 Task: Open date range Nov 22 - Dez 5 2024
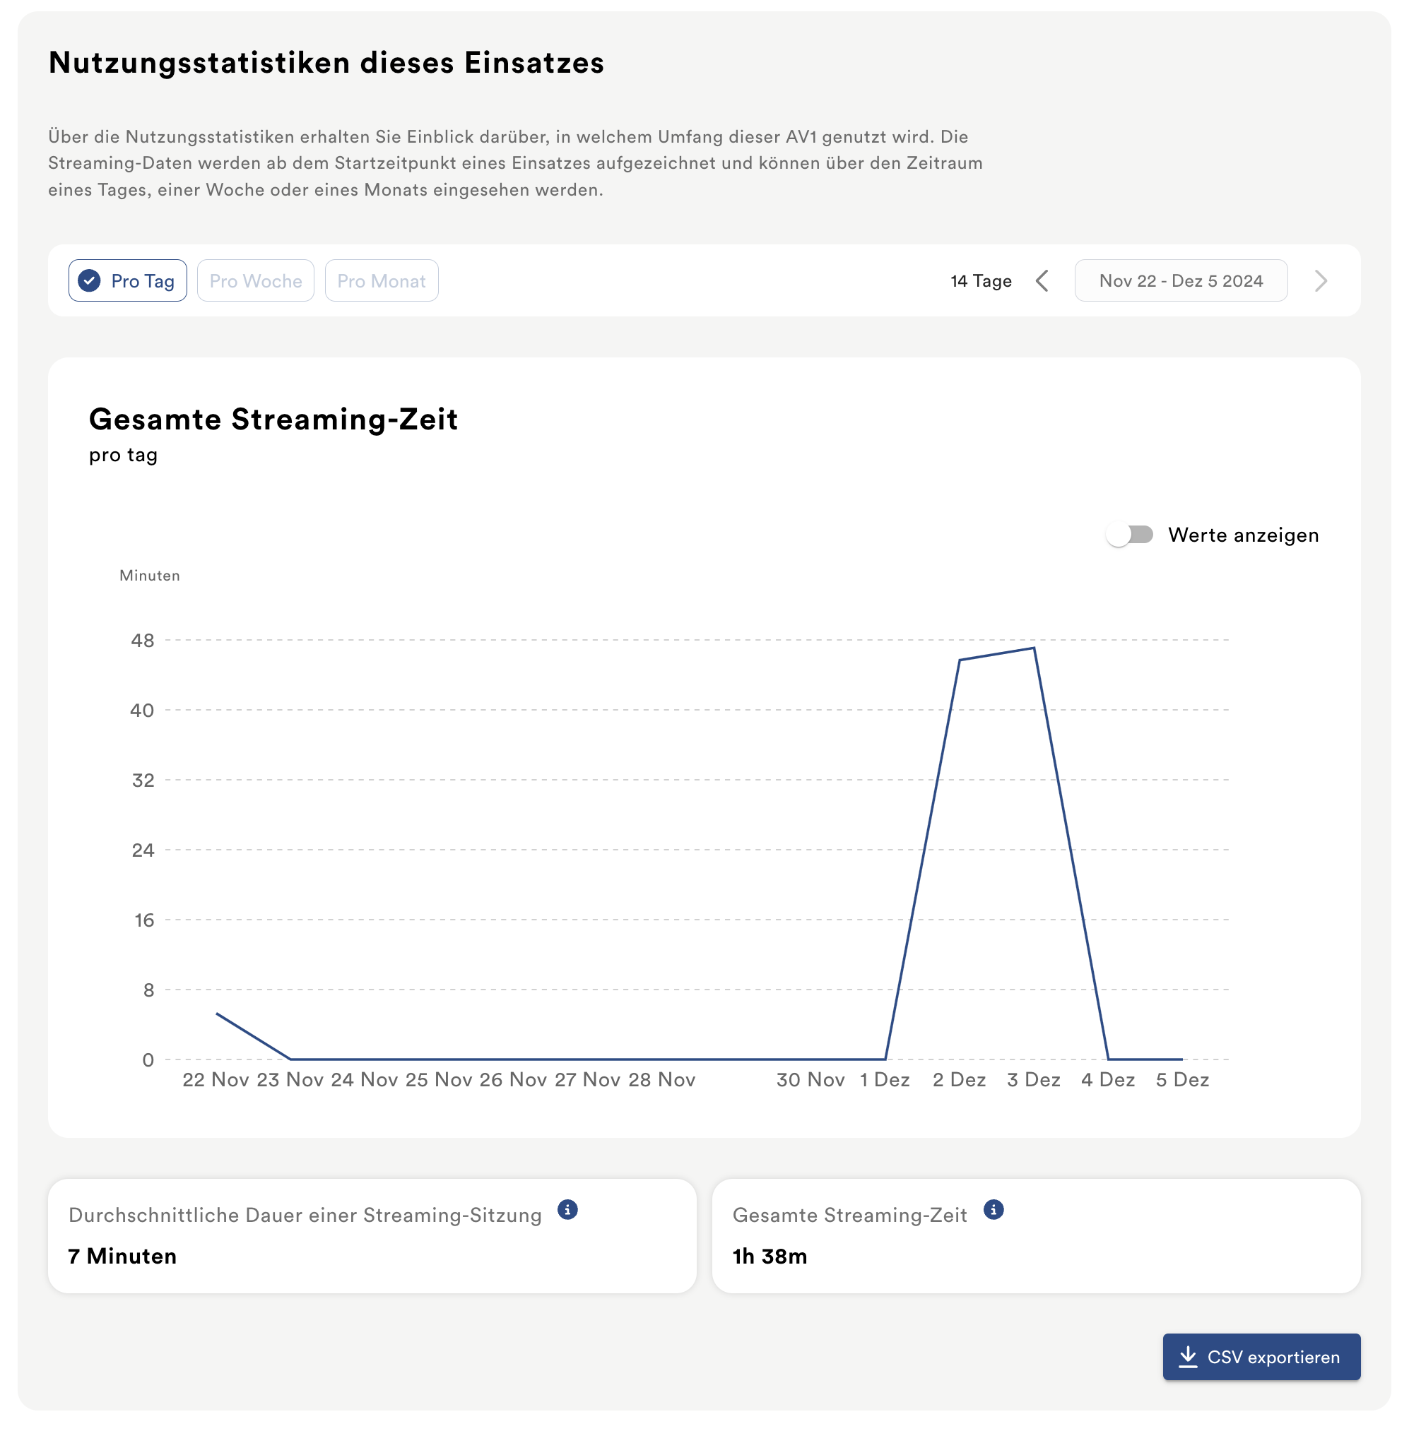tap(1181, 281)
